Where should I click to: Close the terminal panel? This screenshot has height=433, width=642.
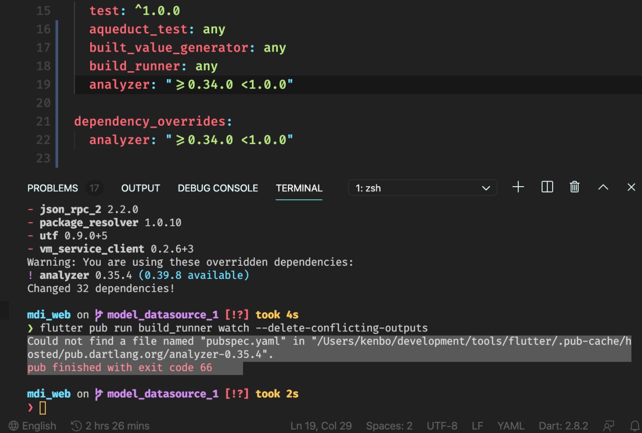[x=631, y=187]
